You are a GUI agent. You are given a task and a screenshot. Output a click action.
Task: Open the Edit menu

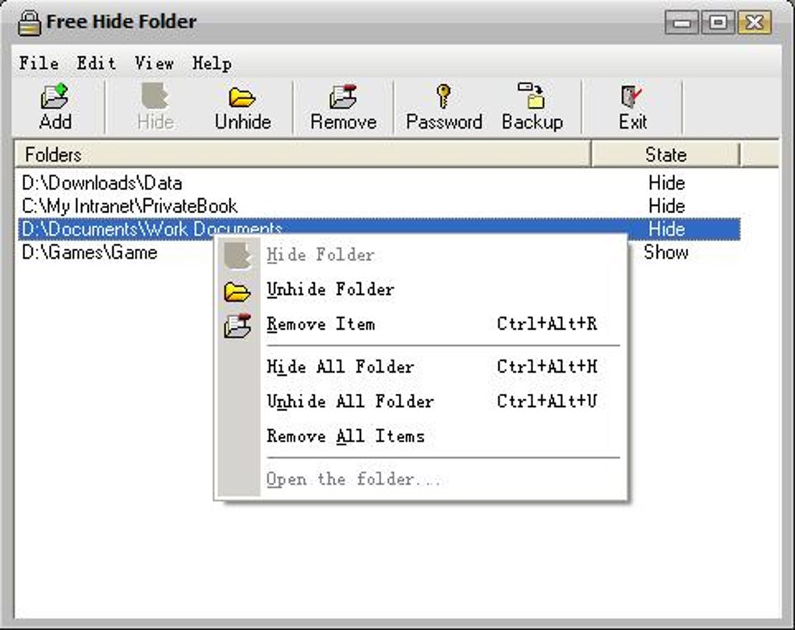tap(97, 63)
